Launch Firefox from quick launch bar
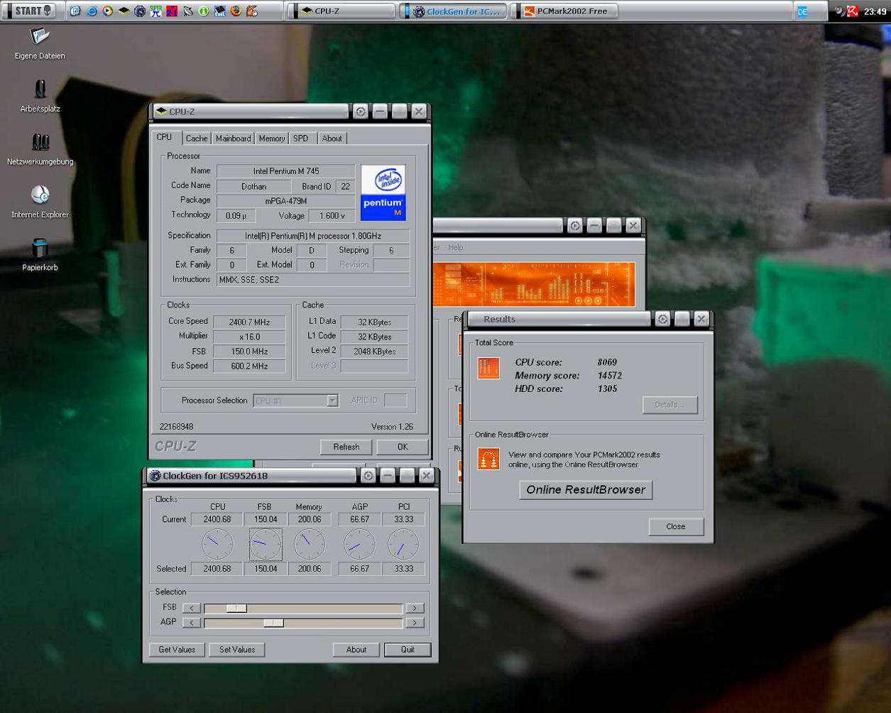 [x=236, y=11]
